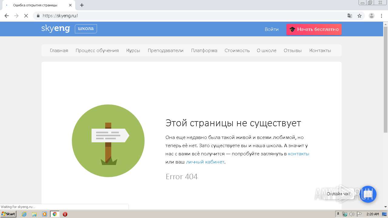Screen dimensions: 388x218
Task: Open the Онлайн чат bubble
Action: point(368,194)
